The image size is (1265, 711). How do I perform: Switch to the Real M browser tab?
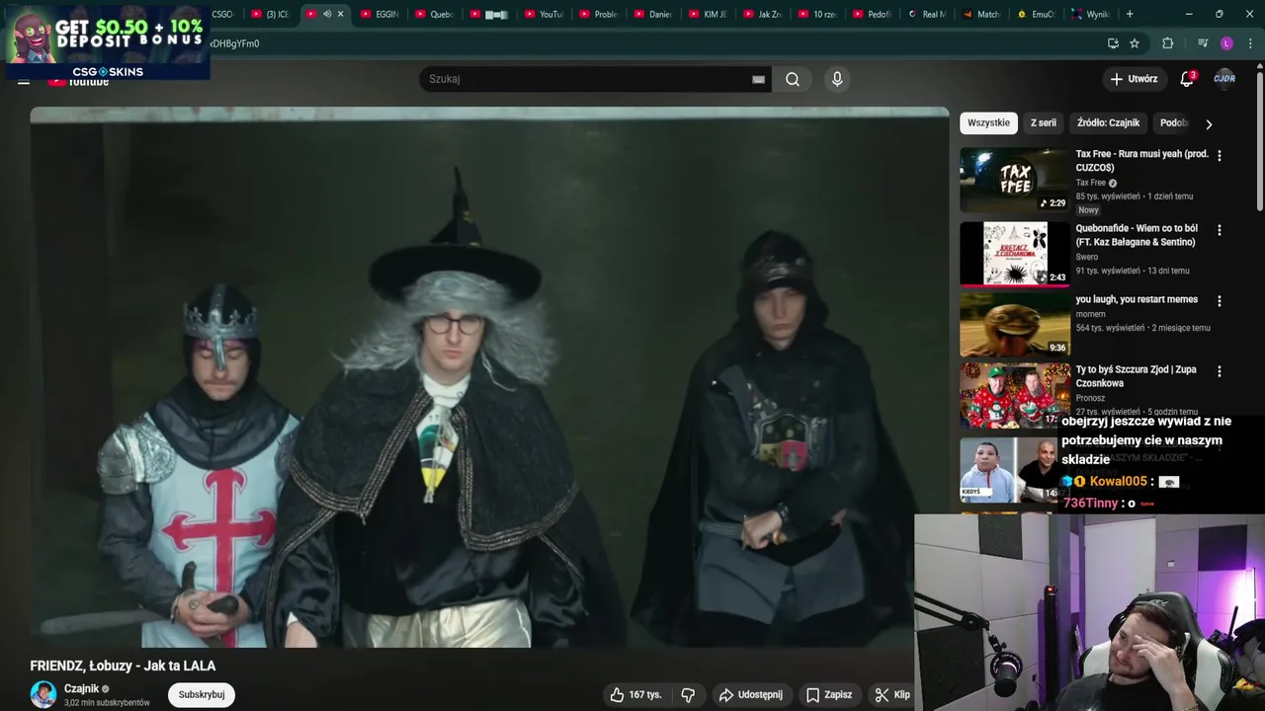(926, 14)
